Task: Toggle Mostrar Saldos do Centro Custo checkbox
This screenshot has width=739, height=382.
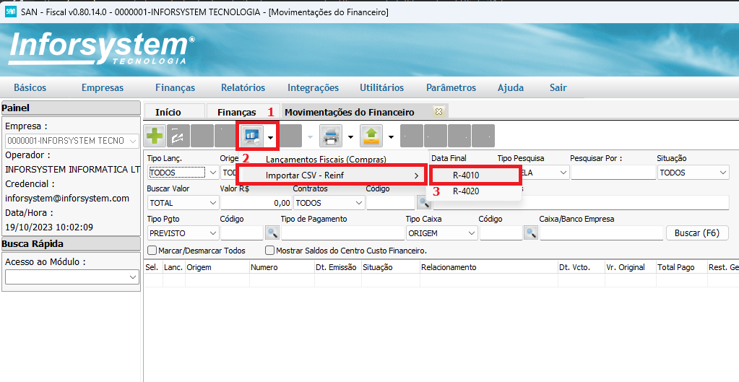Action: 269,251
